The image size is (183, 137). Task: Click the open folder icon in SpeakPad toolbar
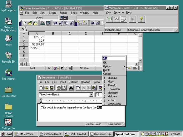point(47,88)
